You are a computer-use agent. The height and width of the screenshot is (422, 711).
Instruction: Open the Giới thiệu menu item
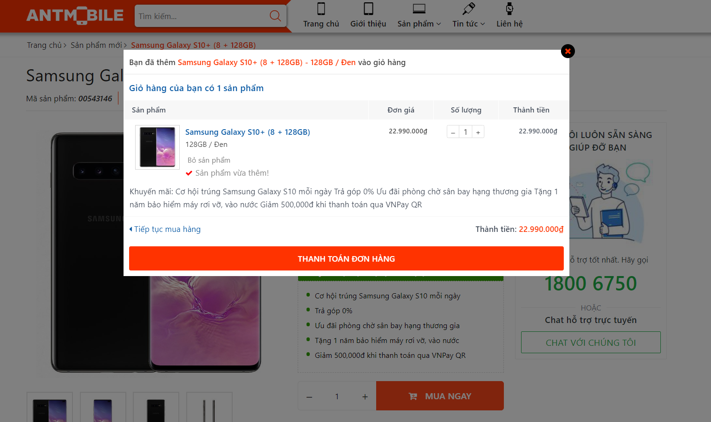[368, 24]
